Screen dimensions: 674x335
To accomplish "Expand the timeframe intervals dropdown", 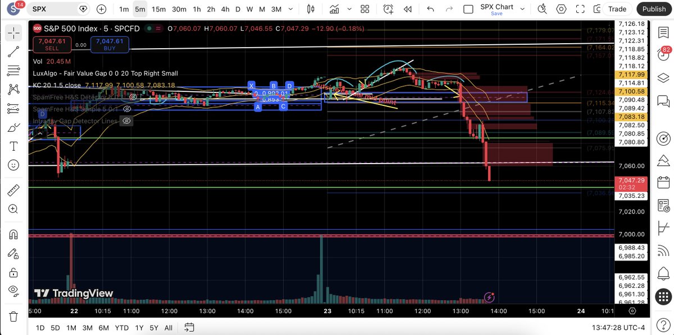I will pyautogui.click(x=290, y=8).
